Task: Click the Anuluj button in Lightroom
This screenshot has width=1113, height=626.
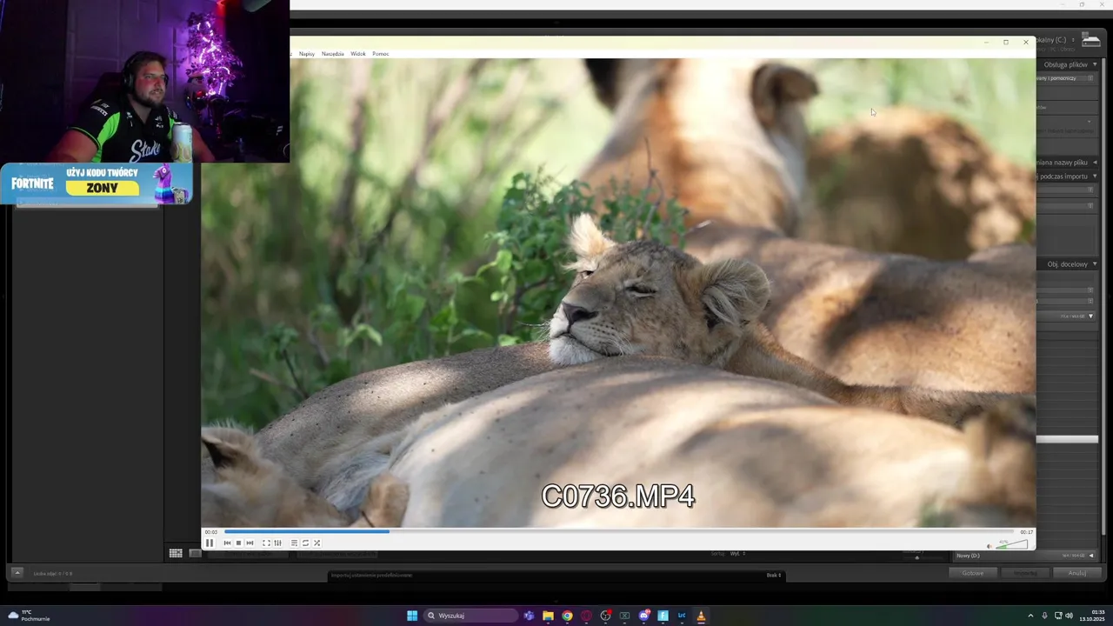Action: [1076, 573]
